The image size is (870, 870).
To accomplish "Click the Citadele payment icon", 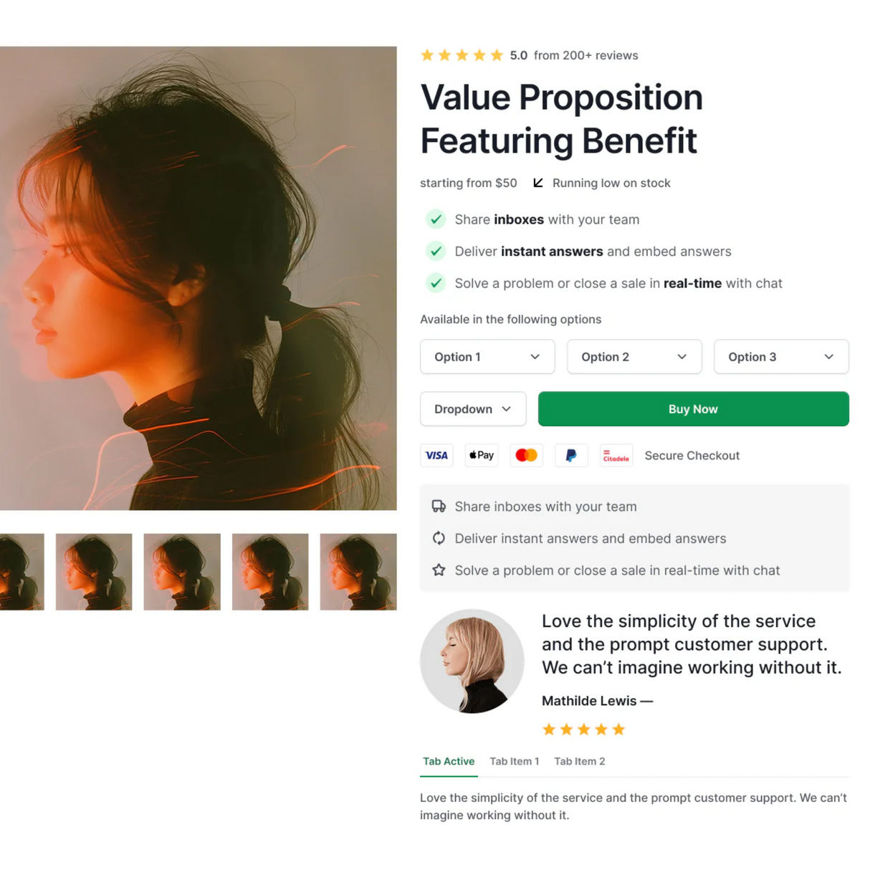I will 616,456.
